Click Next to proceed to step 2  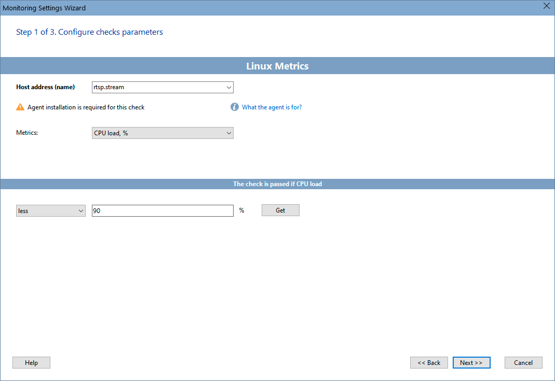[x=471, y=362]
